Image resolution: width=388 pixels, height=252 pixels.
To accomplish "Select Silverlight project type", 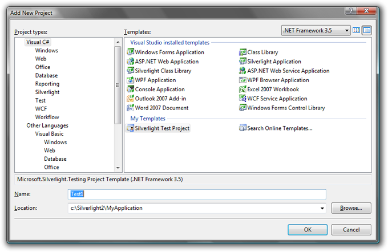I will point(47,92).
